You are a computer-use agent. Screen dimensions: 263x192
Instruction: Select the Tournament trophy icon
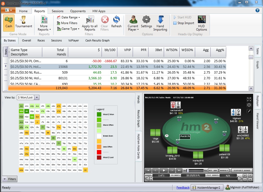(24, 20)
